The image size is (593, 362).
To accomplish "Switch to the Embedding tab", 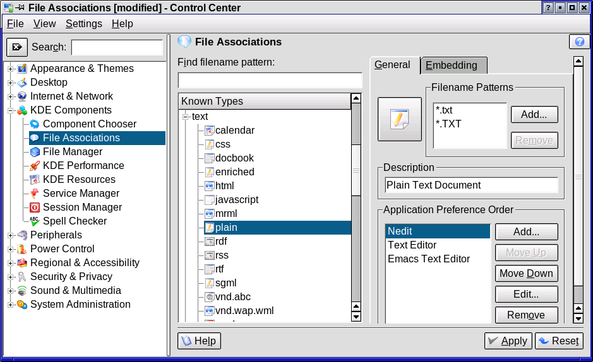I will coord(452,66).
